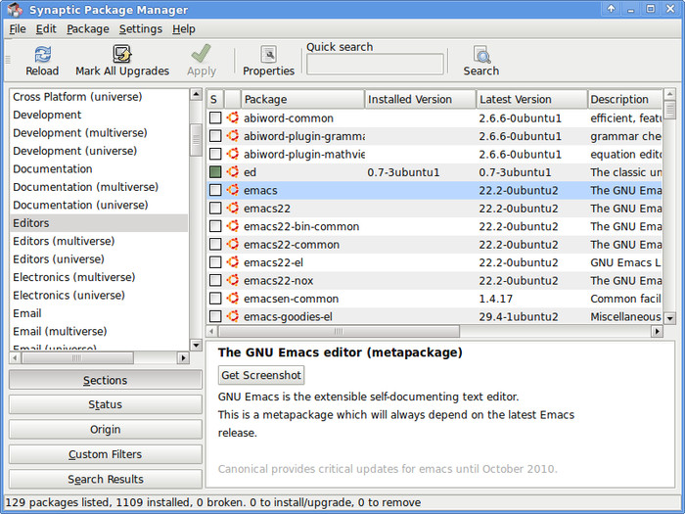
Task: Click the sections list vertical scrollbar thumb
Action: [x=196, y=140]
